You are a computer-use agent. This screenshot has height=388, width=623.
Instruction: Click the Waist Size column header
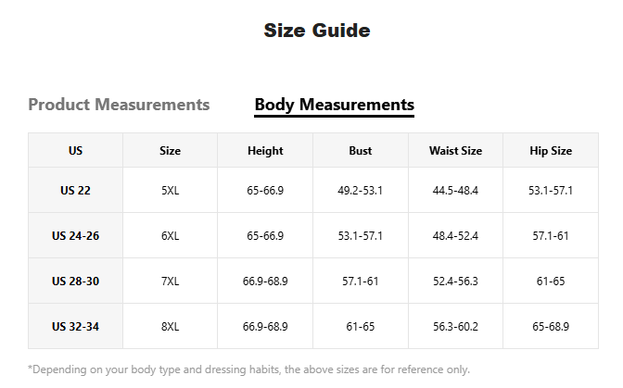click(455, 151)
